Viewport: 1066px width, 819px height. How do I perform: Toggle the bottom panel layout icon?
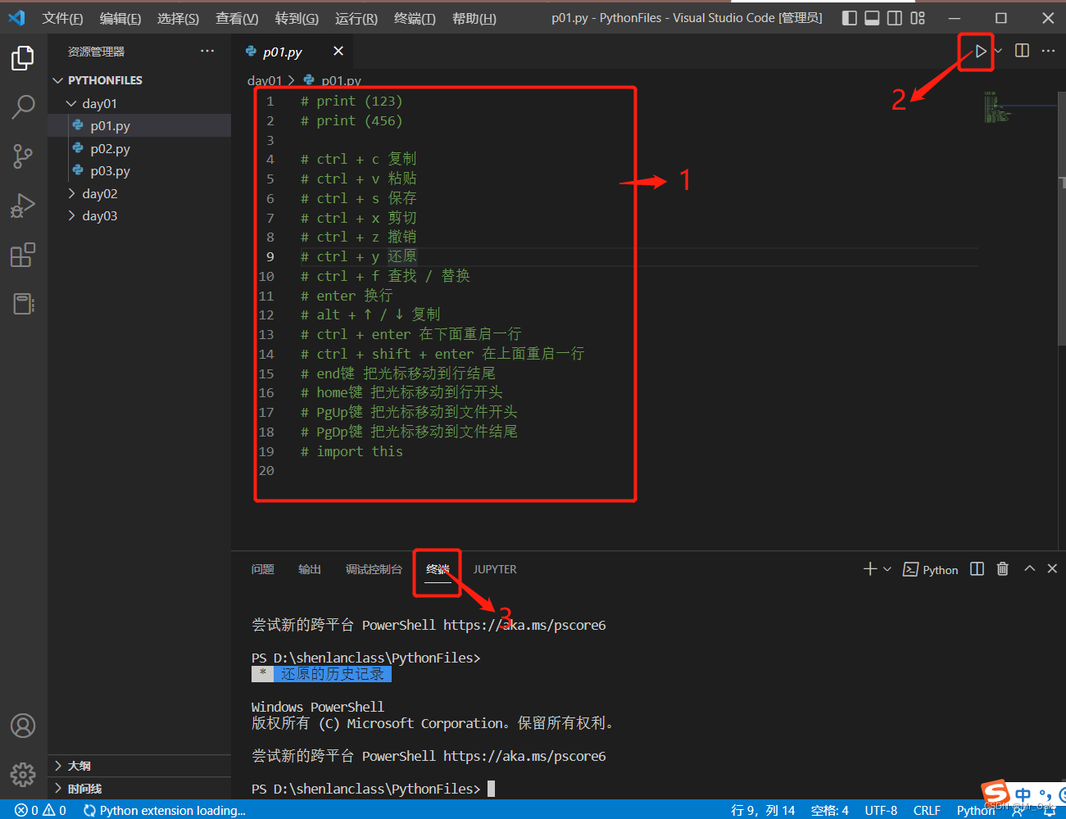click(873, 17)
